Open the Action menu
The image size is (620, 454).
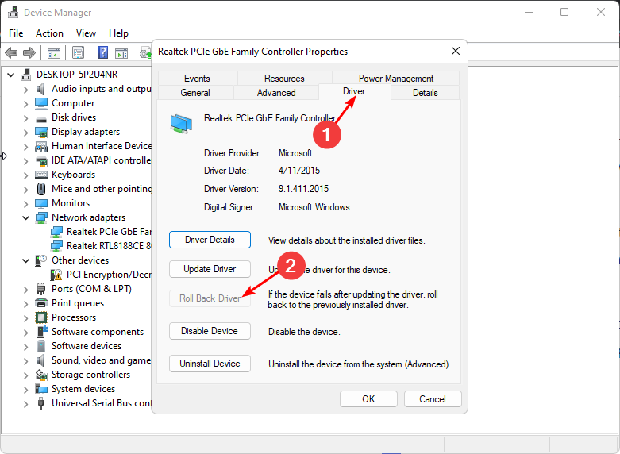click(49, 33)
